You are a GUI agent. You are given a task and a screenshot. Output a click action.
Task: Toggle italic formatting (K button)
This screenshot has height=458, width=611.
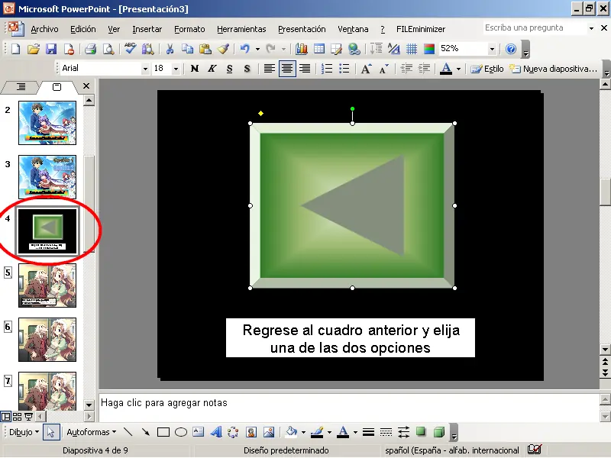point(212,69)
